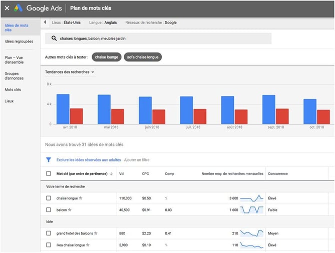Image resolution: width=335 pixels, height=253 pixels.
Task: Click the search magnifier icon
Action: [54, 38]
